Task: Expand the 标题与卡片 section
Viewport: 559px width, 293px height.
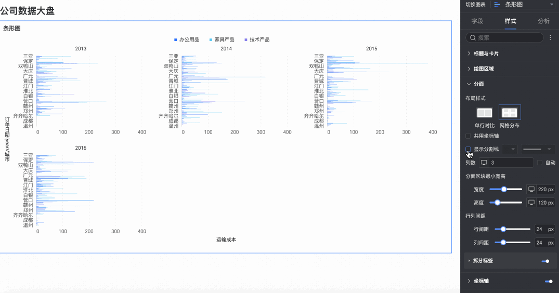Action: tap(486, 54)
